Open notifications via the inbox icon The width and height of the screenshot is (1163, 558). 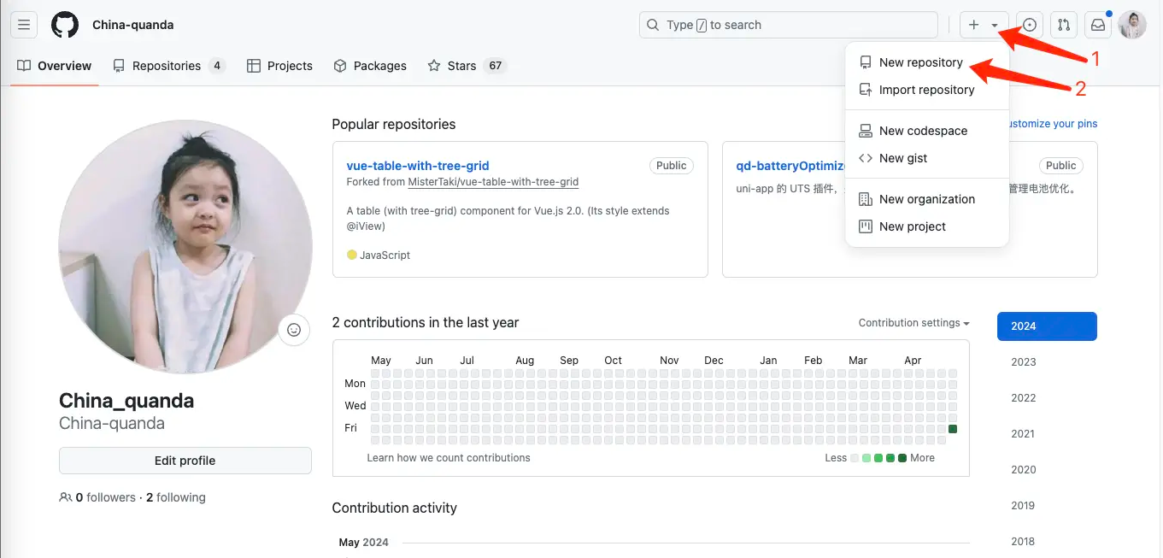(1097, 25)
